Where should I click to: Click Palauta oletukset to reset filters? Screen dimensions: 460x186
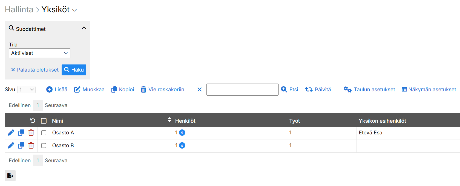point(35,70)
